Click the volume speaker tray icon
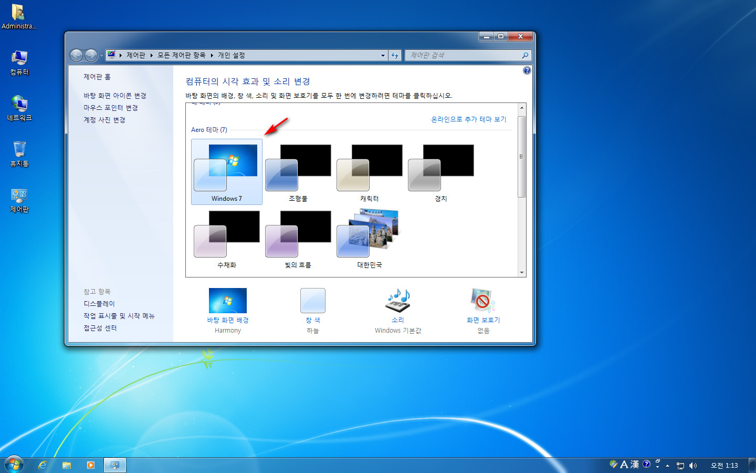The image size is (756, 473). [693, 466]
